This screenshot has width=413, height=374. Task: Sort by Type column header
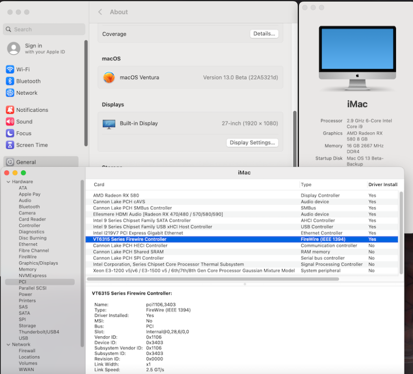306,185
